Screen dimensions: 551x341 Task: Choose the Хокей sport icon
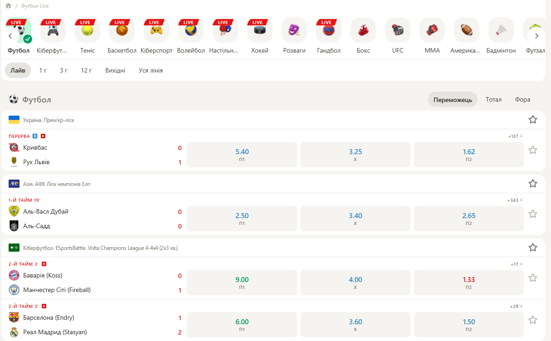pyautogui.click(x=260, y=30)
